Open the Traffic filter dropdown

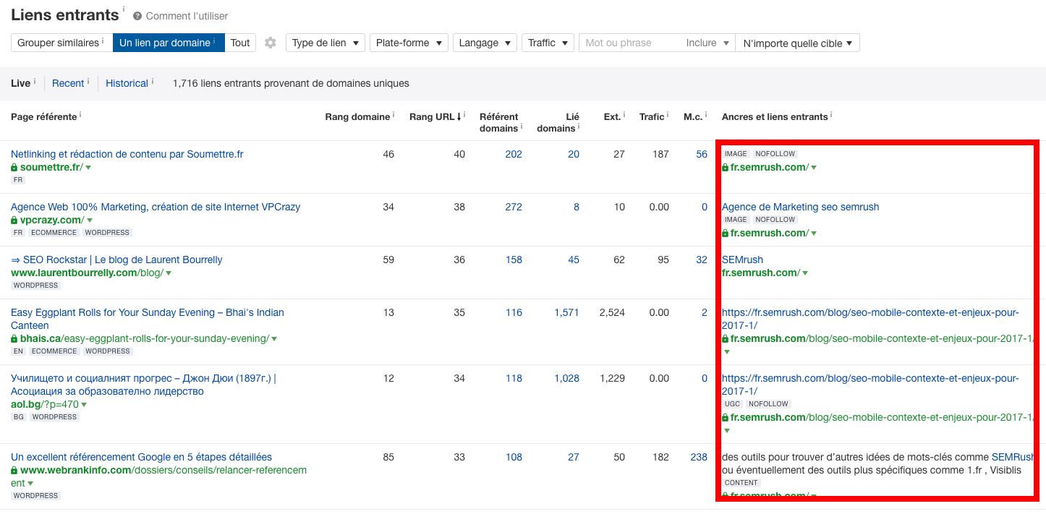click(548, 43)
